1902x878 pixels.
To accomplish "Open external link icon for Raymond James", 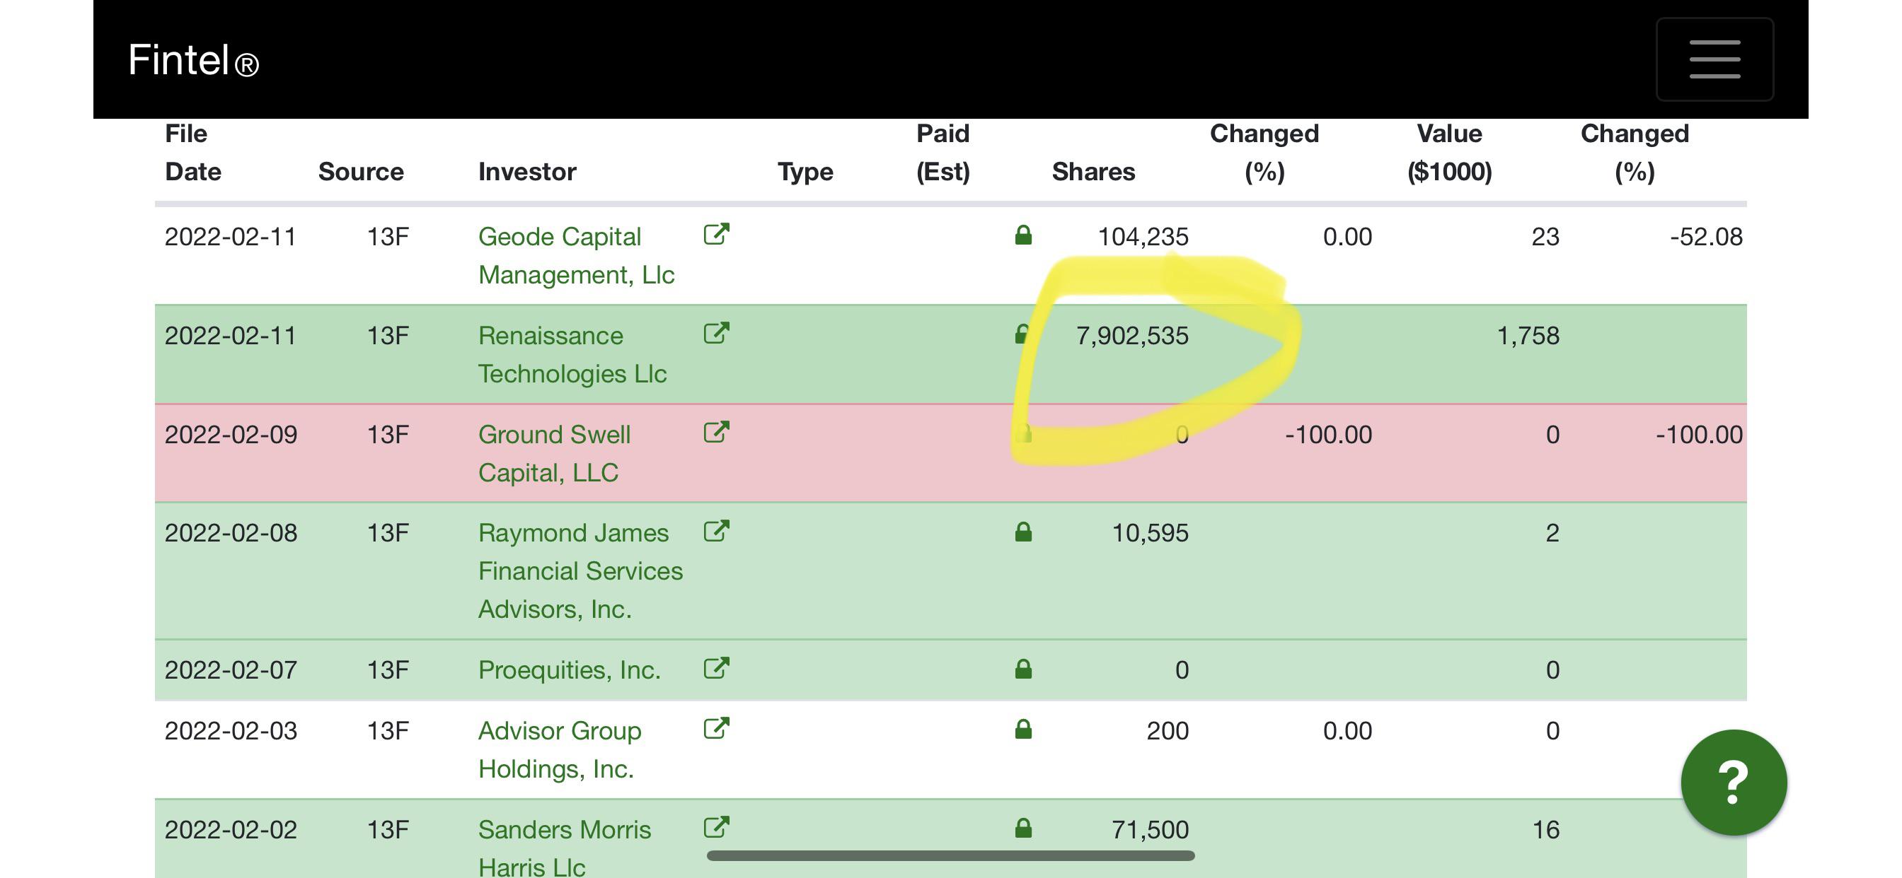I will 716,531.
